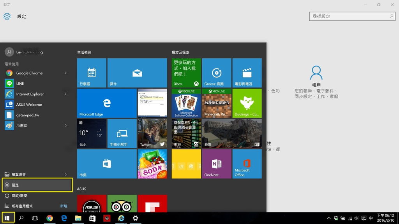Open the 生活動態 group heading

pos(84,52)
